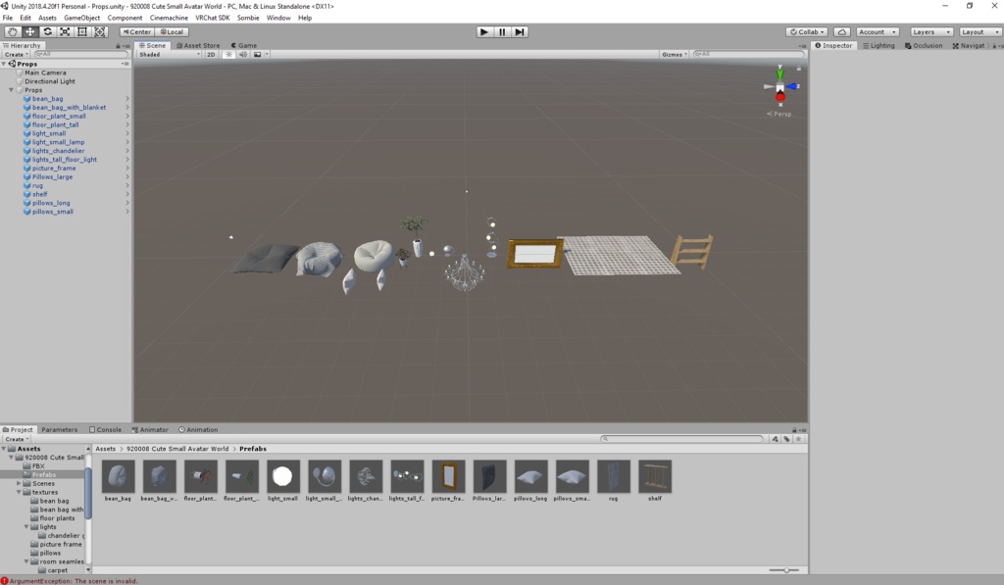Select the Hand pan tool

click(13, 31)
